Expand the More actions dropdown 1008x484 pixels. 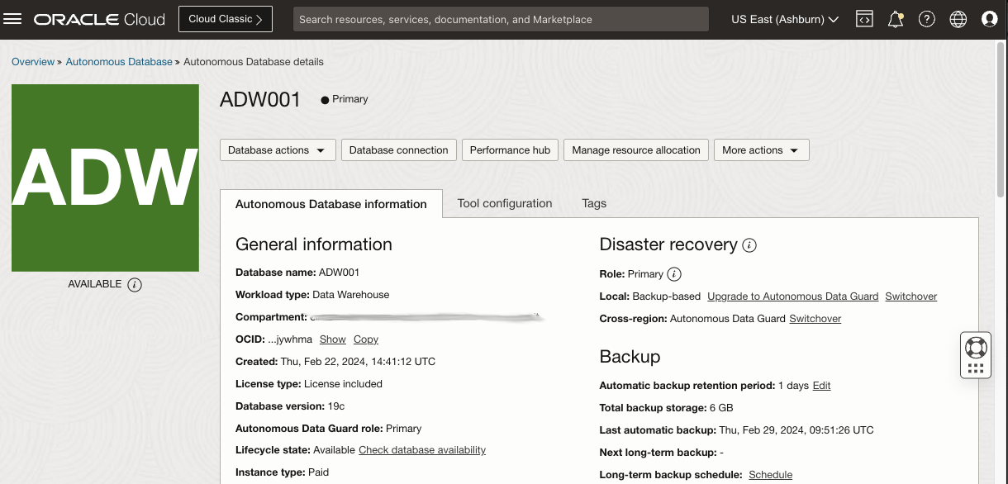point(761,150)
